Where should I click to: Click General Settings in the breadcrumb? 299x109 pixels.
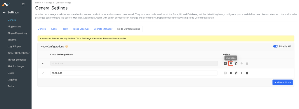point(63,3)
